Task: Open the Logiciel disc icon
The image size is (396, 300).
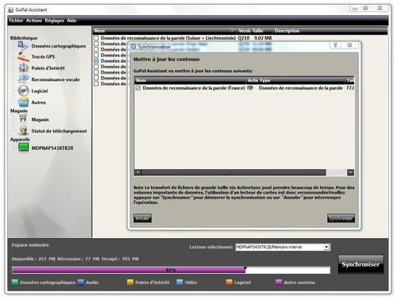Action: (x=24, y=90)
